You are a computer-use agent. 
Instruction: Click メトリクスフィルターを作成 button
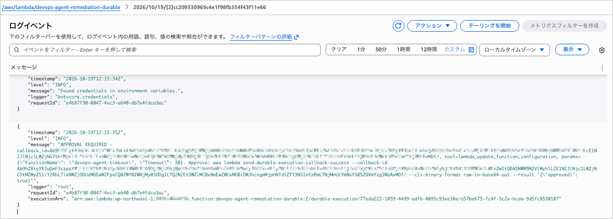564,26
